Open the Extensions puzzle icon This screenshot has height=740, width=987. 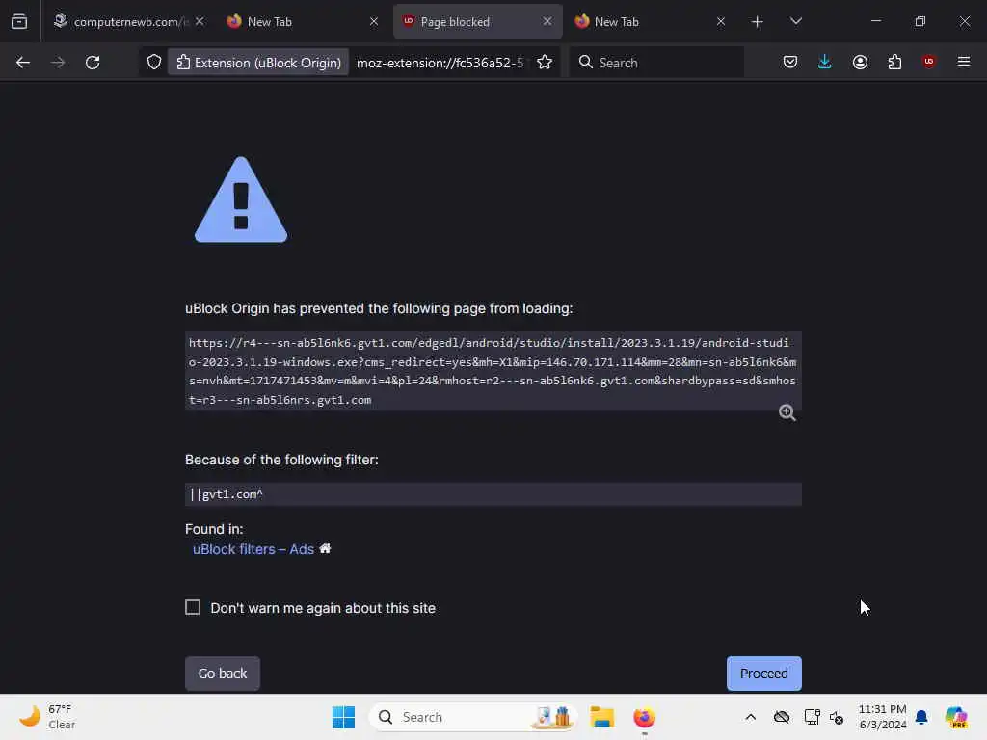(x=894, y=62)
